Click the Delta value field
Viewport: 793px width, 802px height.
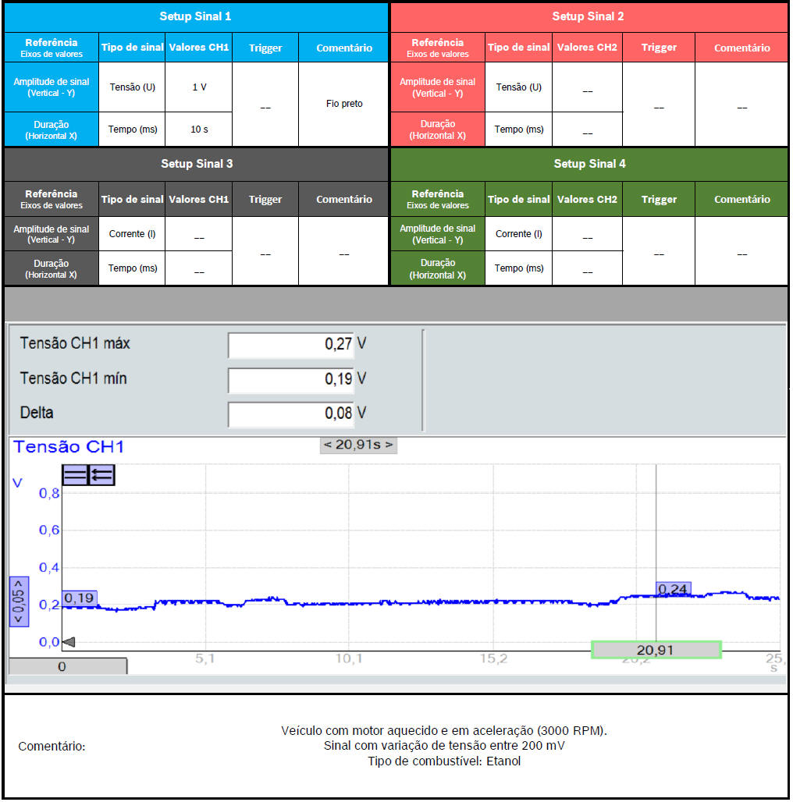click(290, 413)
